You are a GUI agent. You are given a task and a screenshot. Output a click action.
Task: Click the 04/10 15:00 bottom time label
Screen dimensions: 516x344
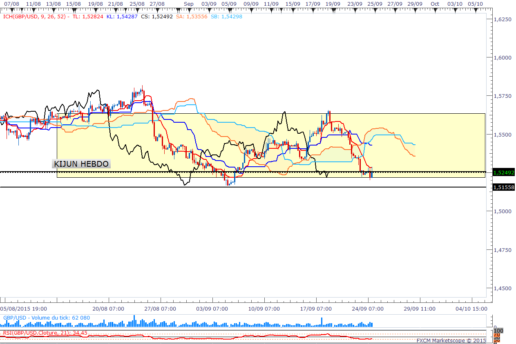coord(470,309)
